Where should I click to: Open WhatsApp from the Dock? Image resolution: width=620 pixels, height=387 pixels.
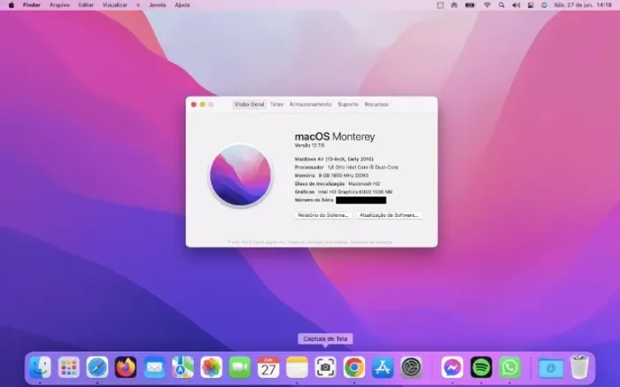pyautogui.click(x=509, y=368)
